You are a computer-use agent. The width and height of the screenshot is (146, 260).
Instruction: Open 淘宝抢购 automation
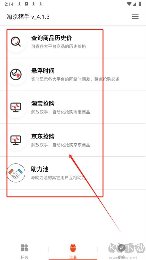click(x=73, y=107)
